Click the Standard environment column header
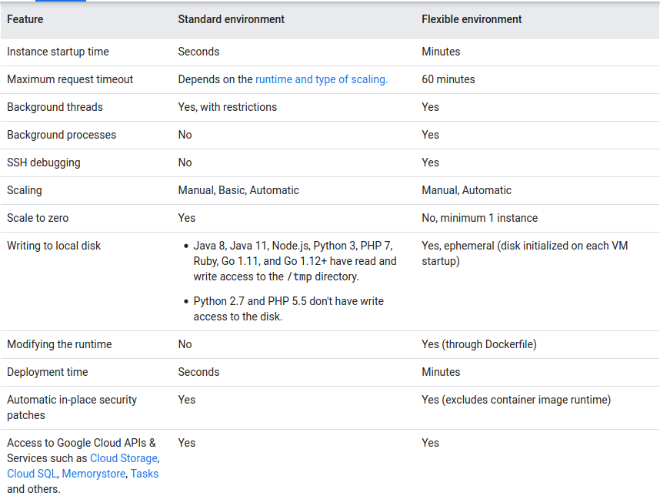 (x=231, y=19)
